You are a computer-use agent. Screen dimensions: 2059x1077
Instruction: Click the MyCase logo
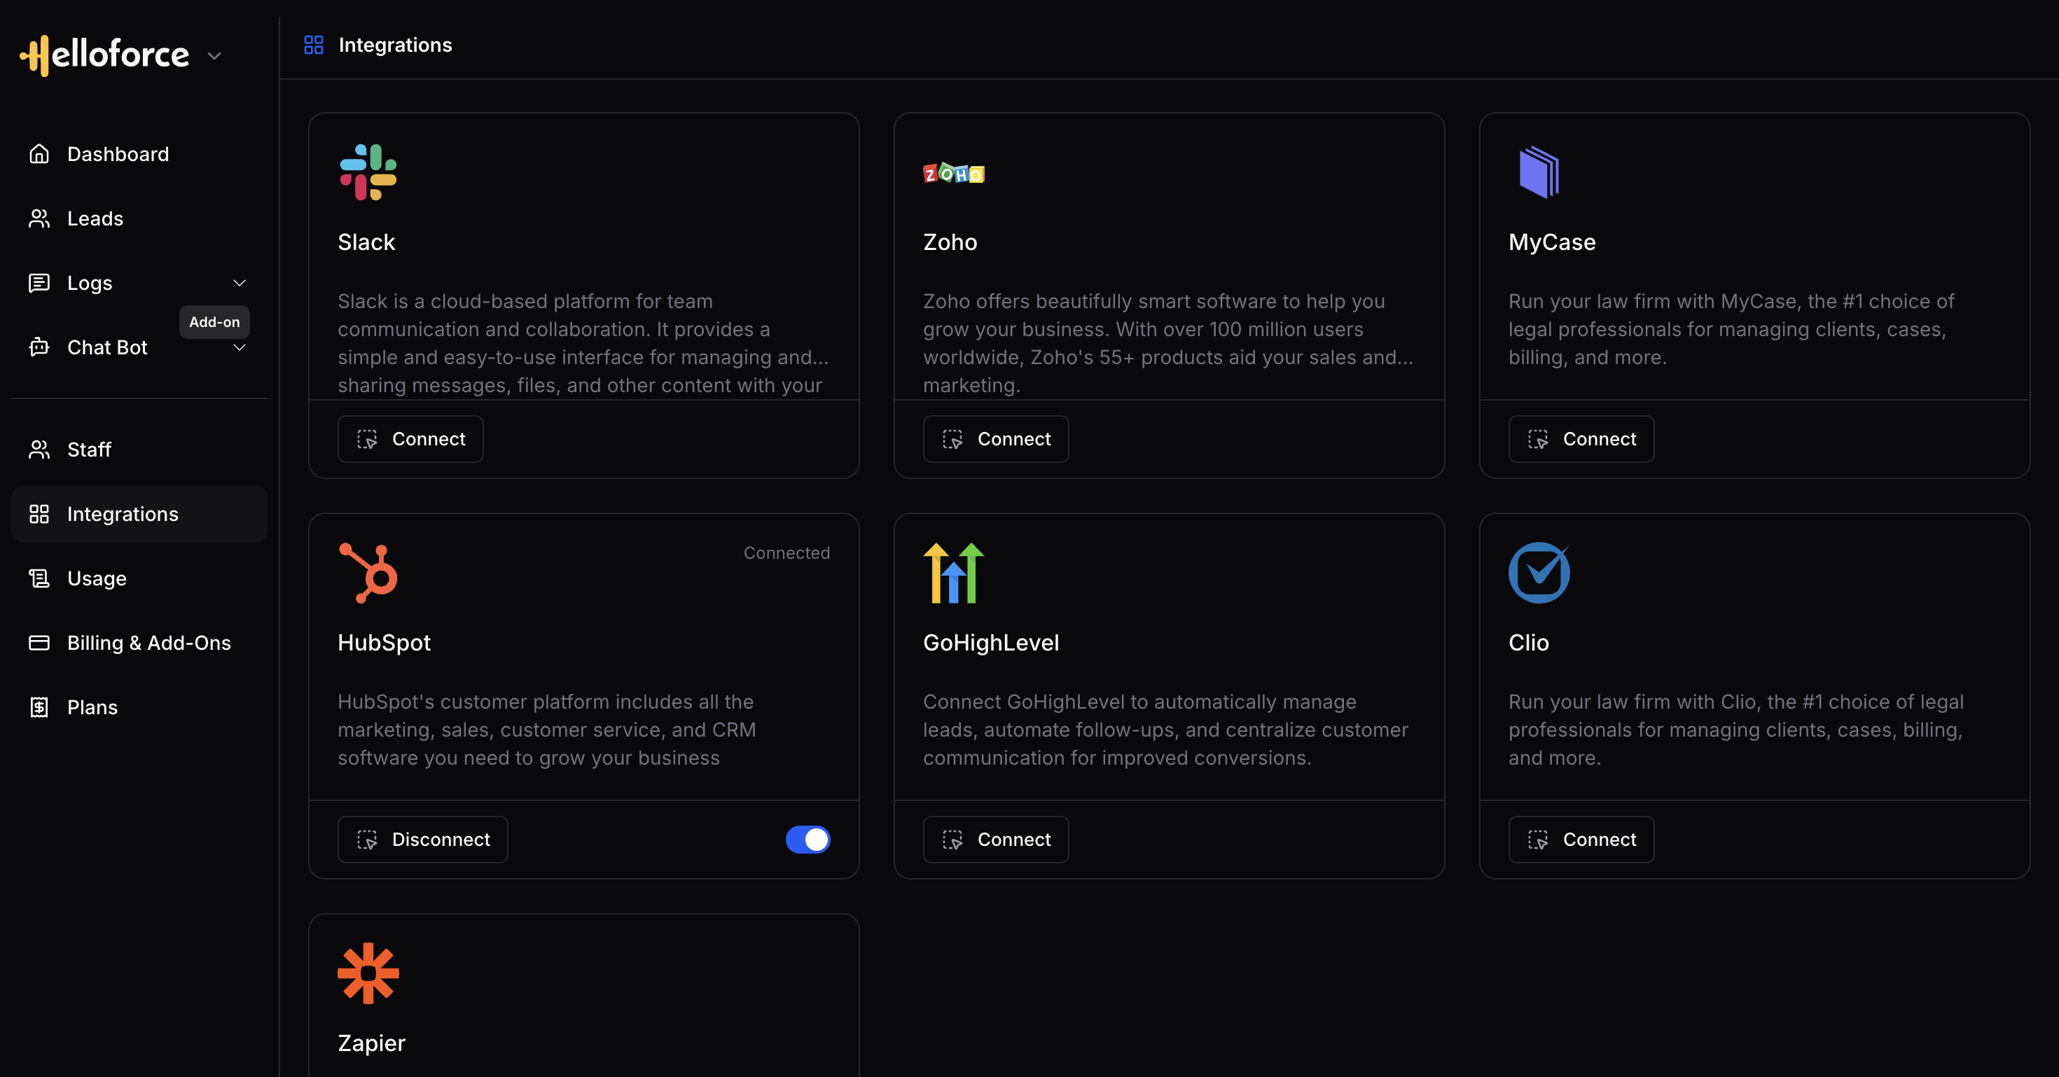[1539, 172]
